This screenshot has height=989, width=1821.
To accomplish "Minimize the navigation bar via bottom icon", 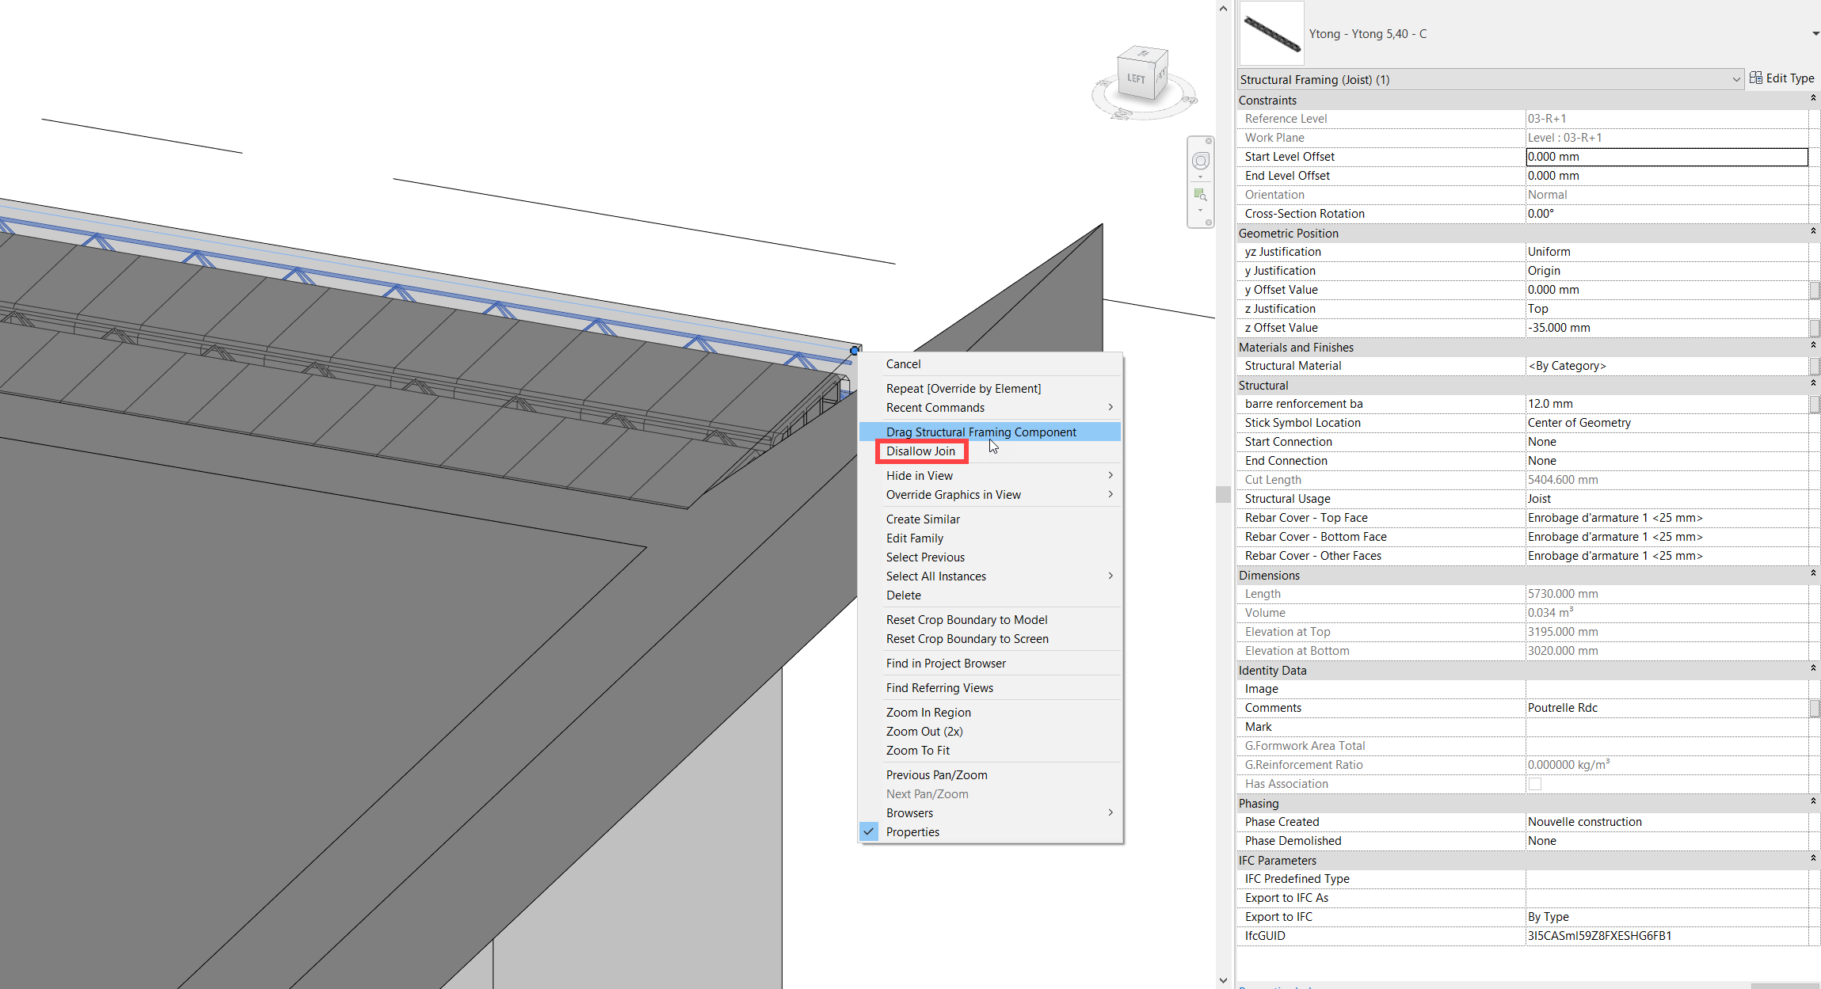I will click(1209, 222).
